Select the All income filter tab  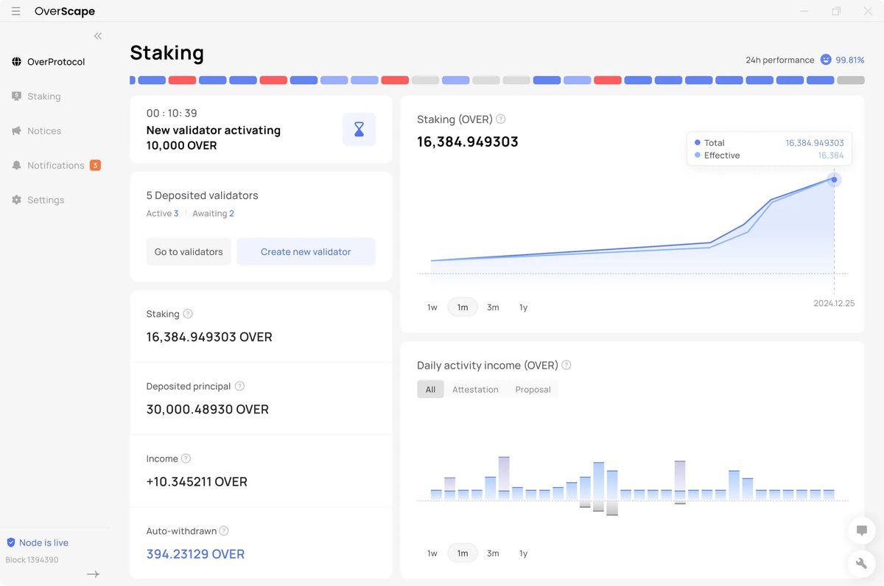[x=430, y=389]
